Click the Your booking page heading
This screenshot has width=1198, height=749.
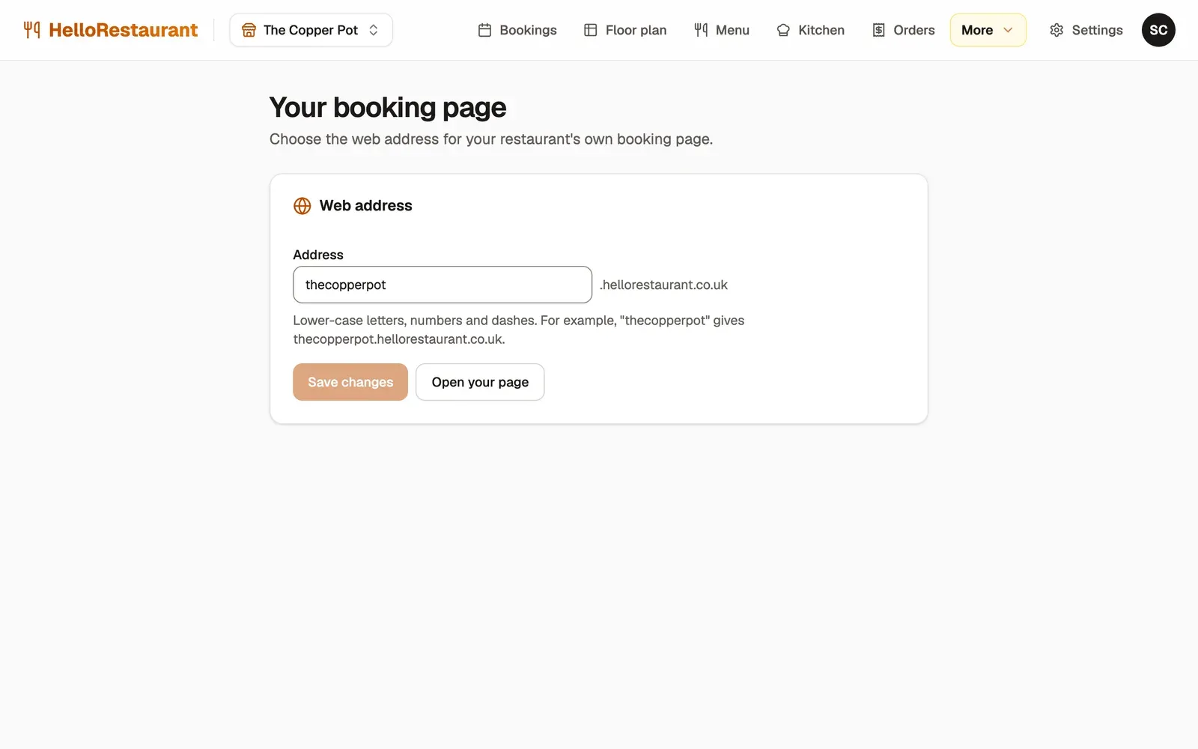click(x=388, y=108)
